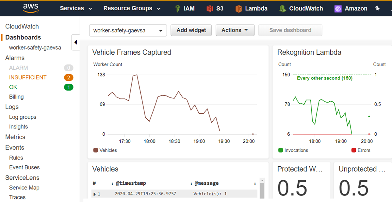Filter alarms by ALARM state
392x202 pixels.
(x=19, y=68)
